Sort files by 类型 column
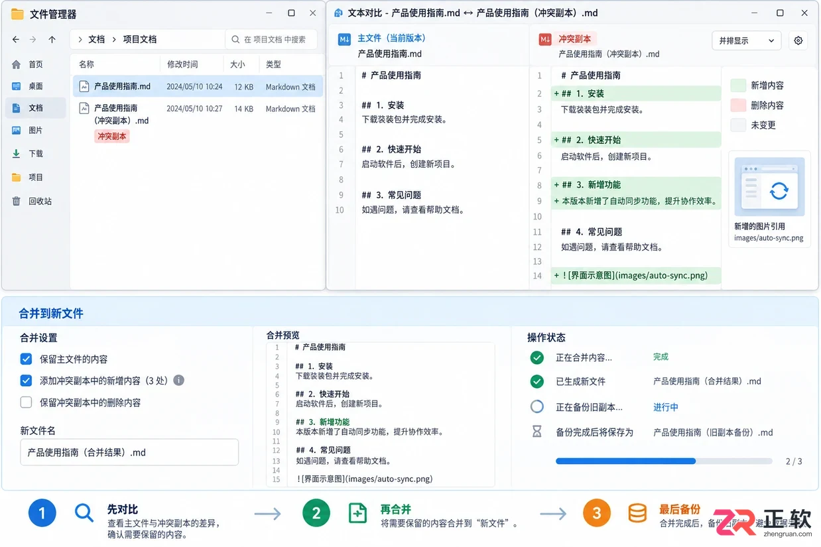The image size is (821, 547). coord(273,64)
